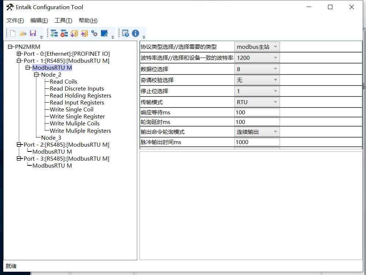The height and width of the screenshot is (275, 366).
Task: Open the 帮助(H) menu
Action: click(88, 21)
